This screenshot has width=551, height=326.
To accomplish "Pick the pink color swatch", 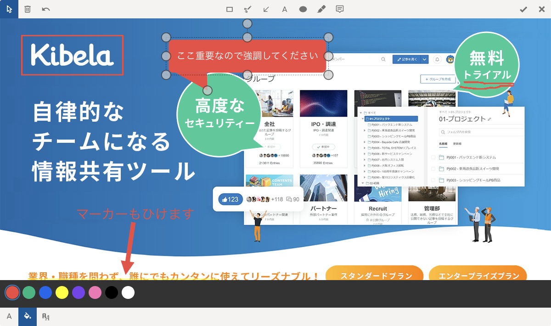I will pyautogui.click(x=95, y=292).
